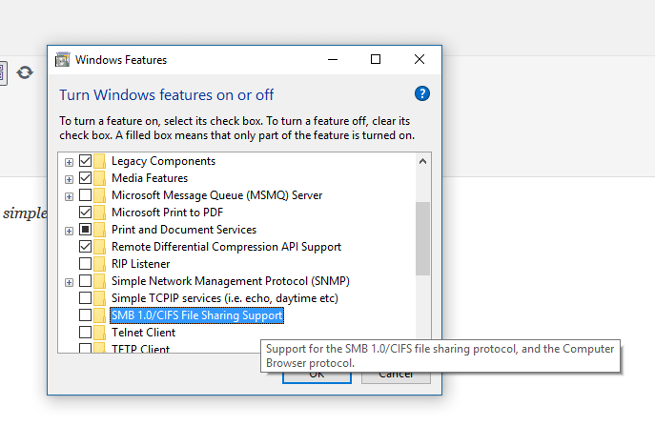Click the Legacy Components folder icon
The height and width of the screenshot is (426, 655).
point(100,161)
